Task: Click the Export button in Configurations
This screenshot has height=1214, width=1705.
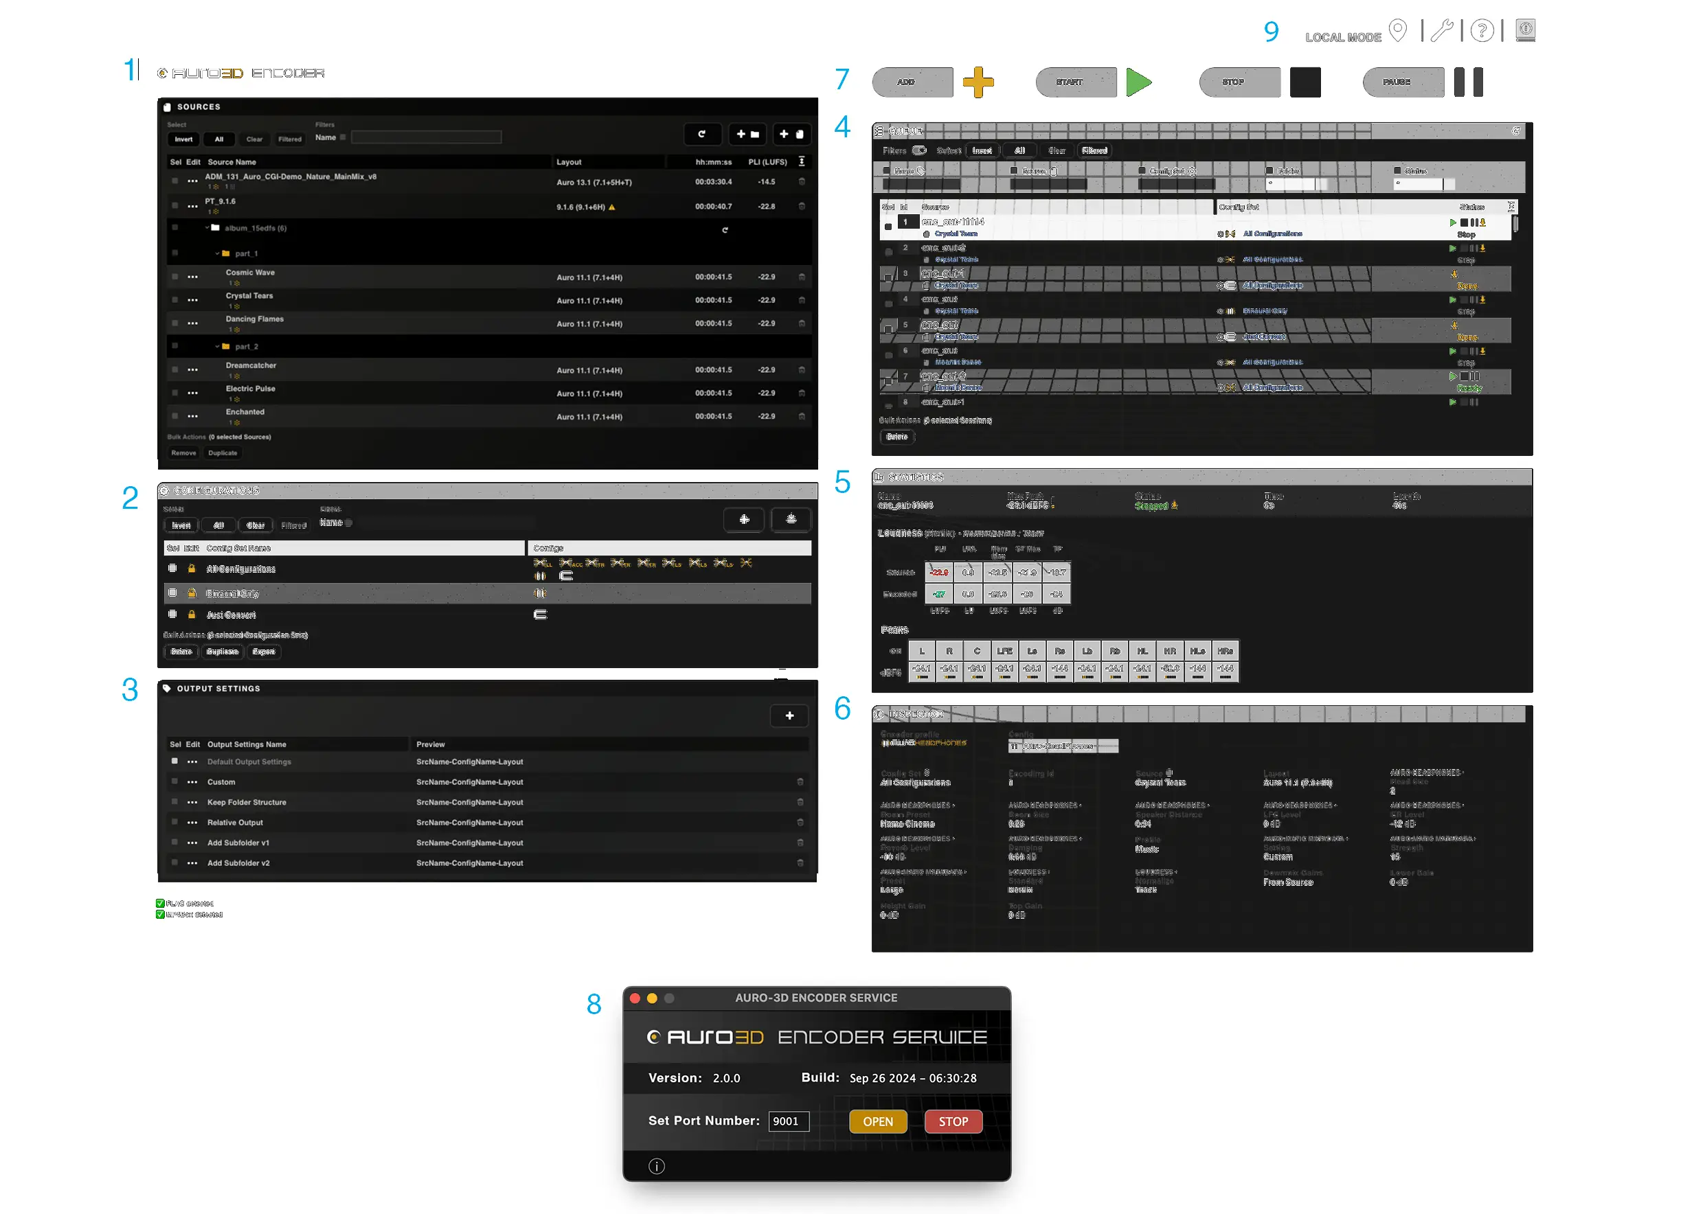Action: coord(263,652)
